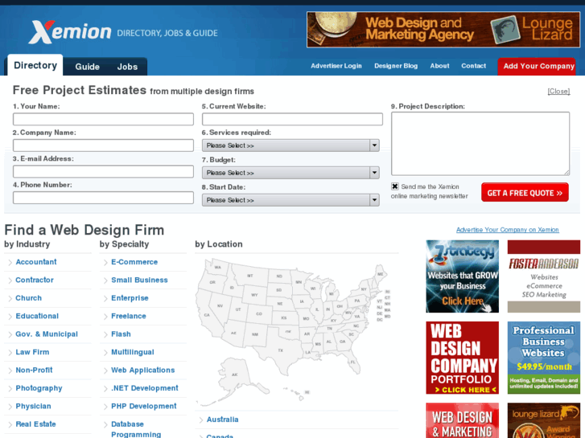Open the 7strategy ad
The width and height of the screenshot is (585, 438).
(x=462, y=276)
